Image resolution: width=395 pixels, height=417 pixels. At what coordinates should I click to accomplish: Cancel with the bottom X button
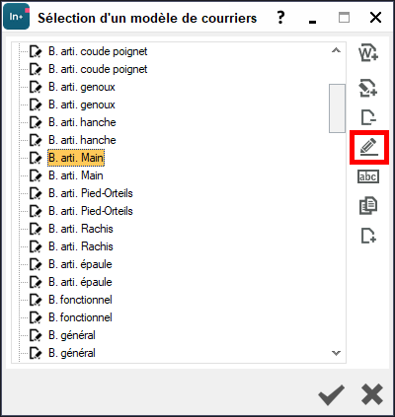[372, 394]
